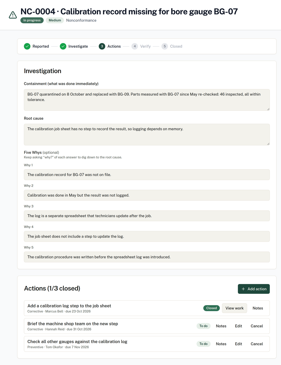Click the Medium severity badge

coord(55,20)
